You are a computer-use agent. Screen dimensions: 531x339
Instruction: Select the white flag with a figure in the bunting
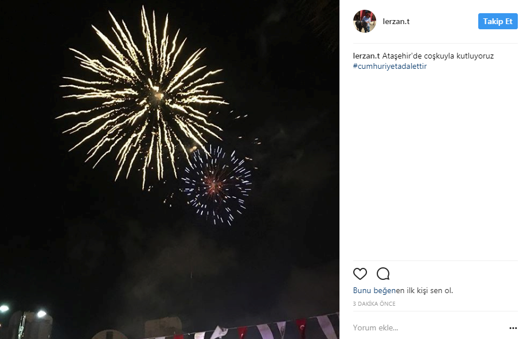coord(219,332)
